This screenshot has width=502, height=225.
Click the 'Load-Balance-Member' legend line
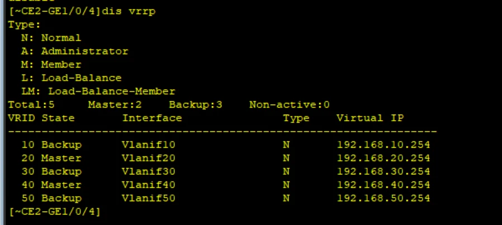coord(98,91)
